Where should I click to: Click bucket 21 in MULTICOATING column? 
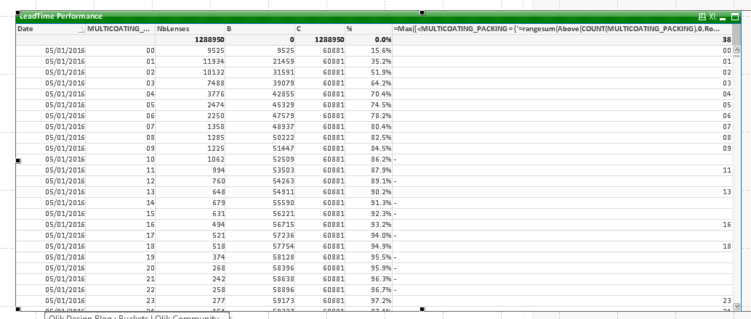pos(150,279)
